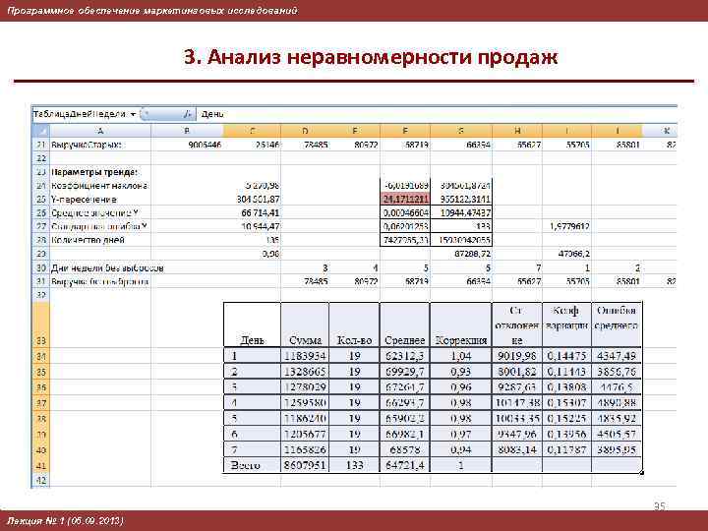Click the 'День' table header cell
Viewport: 708px width, 531px height.
click(x=252, y=324)
